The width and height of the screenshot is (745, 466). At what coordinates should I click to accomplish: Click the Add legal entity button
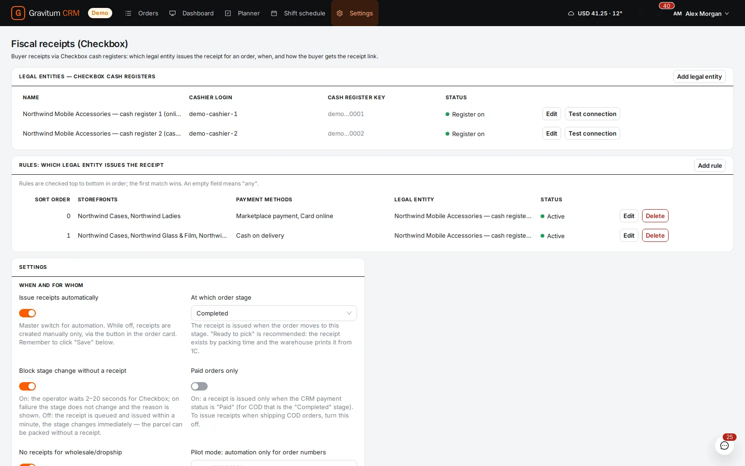(x=699, y=76)
